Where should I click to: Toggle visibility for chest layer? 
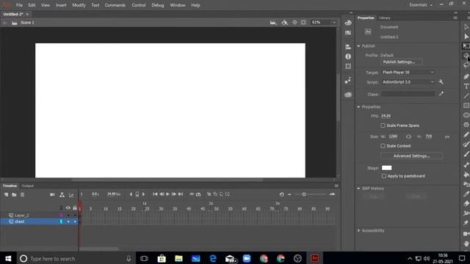(68, 221)
